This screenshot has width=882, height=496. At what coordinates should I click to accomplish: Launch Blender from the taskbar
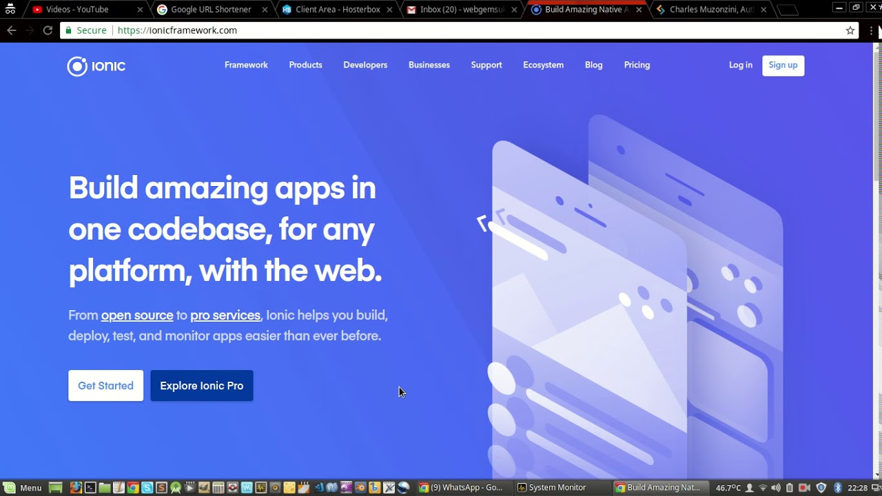[360, 488]
